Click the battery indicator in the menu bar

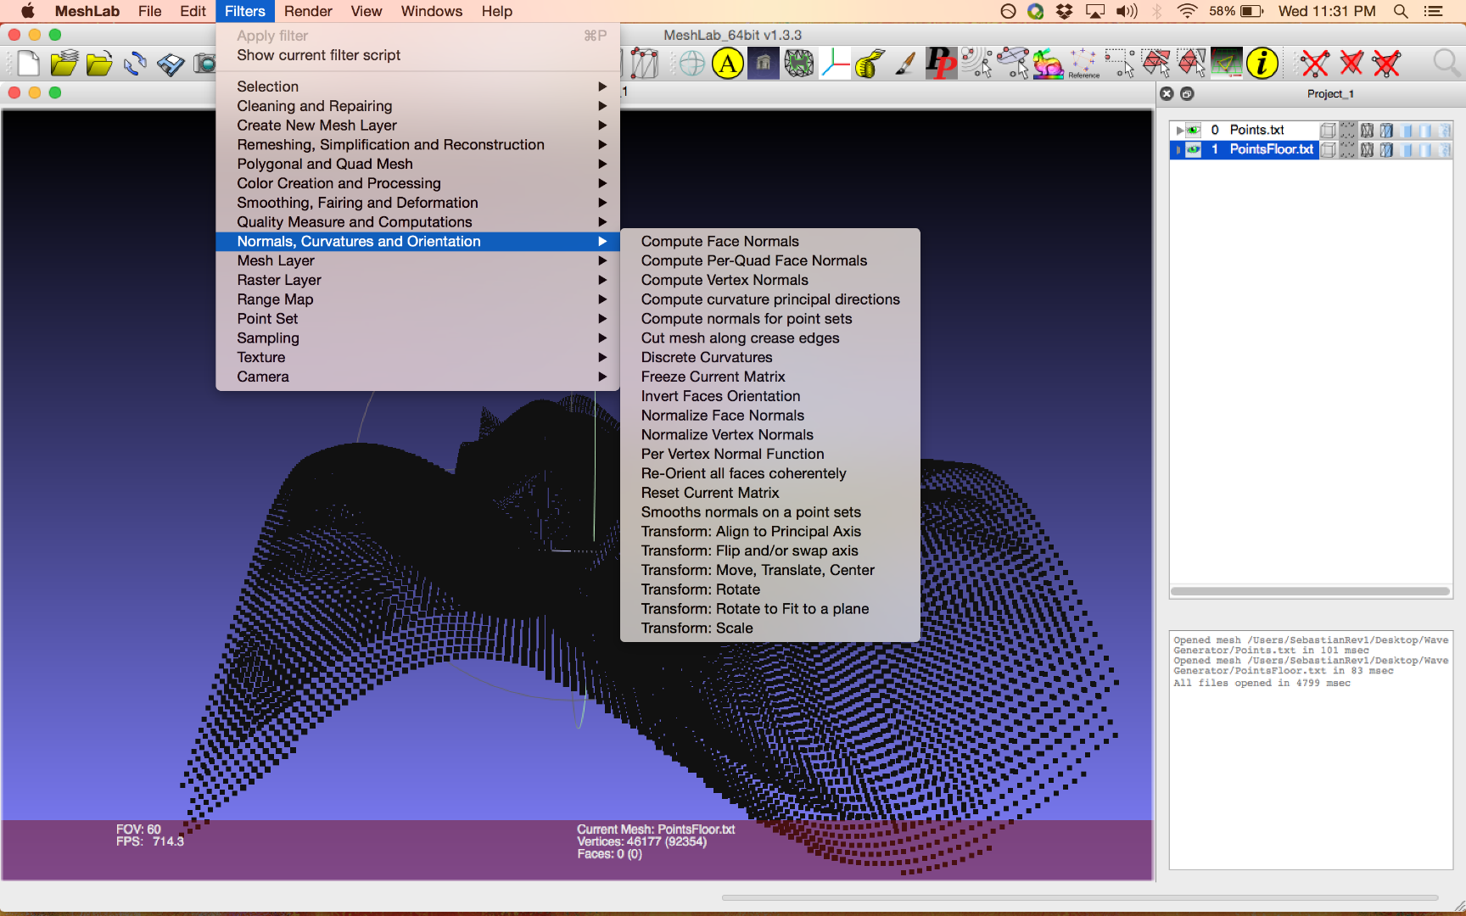[x=1251, y=11]
